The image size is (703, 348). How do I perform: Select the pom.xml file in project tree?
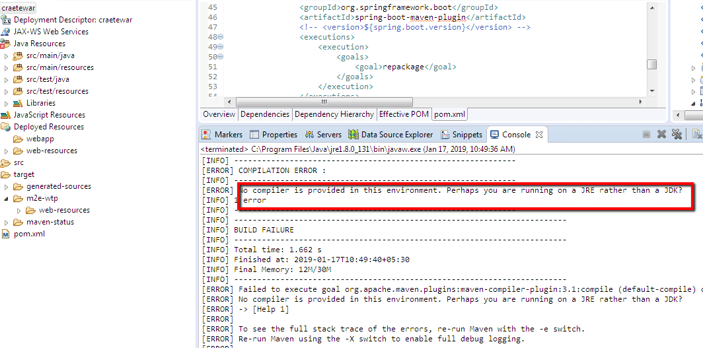coord(29,234)
